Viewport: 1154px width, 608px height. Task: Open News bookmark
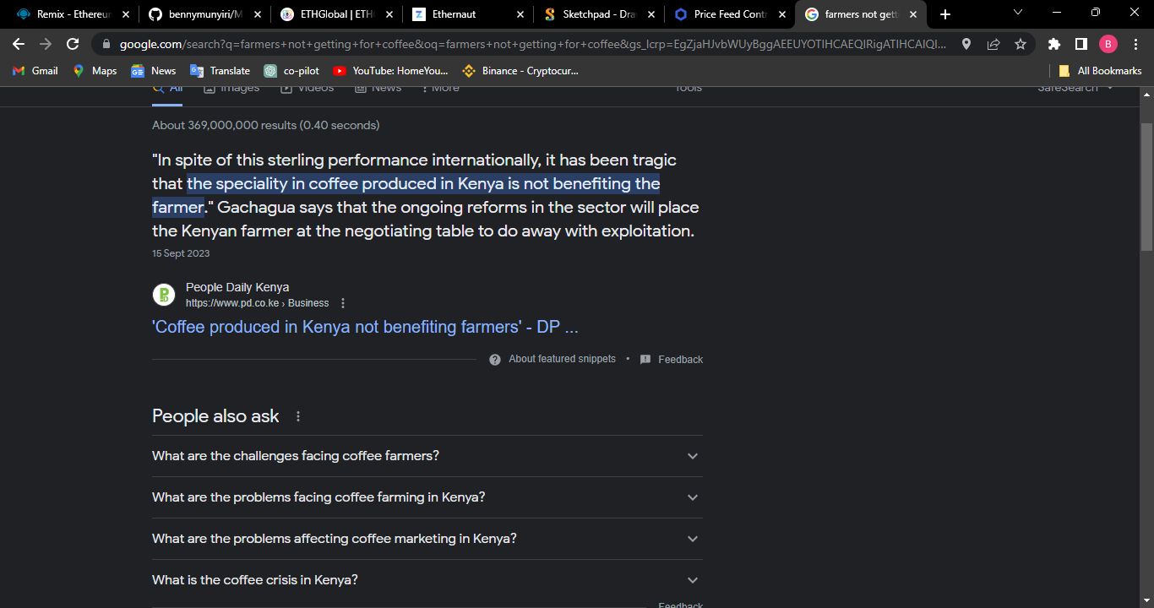(x=153, y=71)
